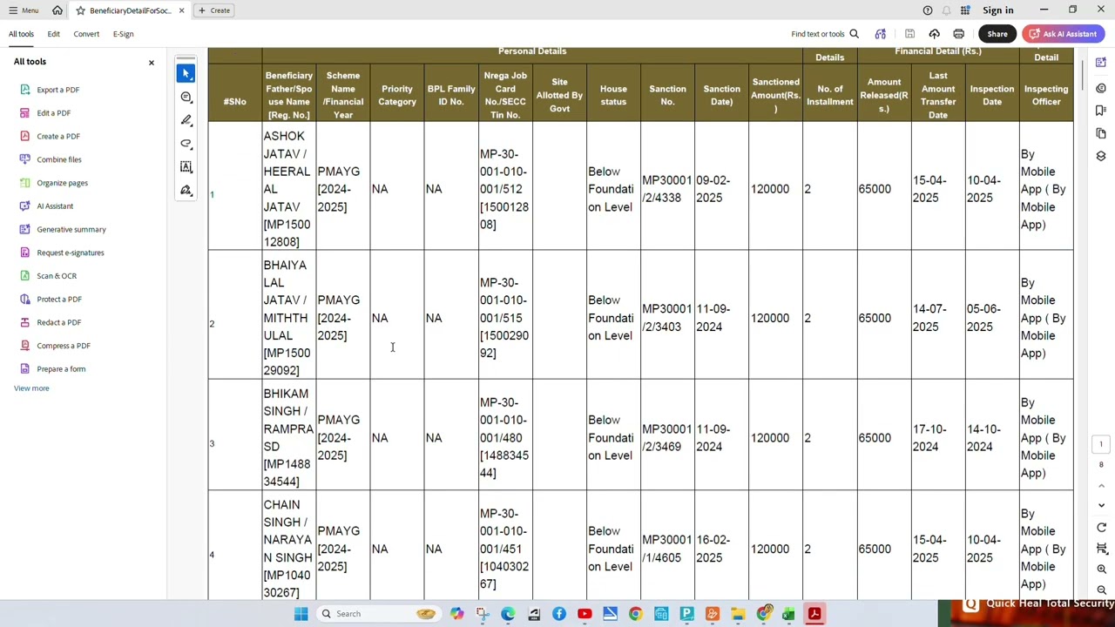Open the Edit a PDF tool

click(x=53, y=113)
